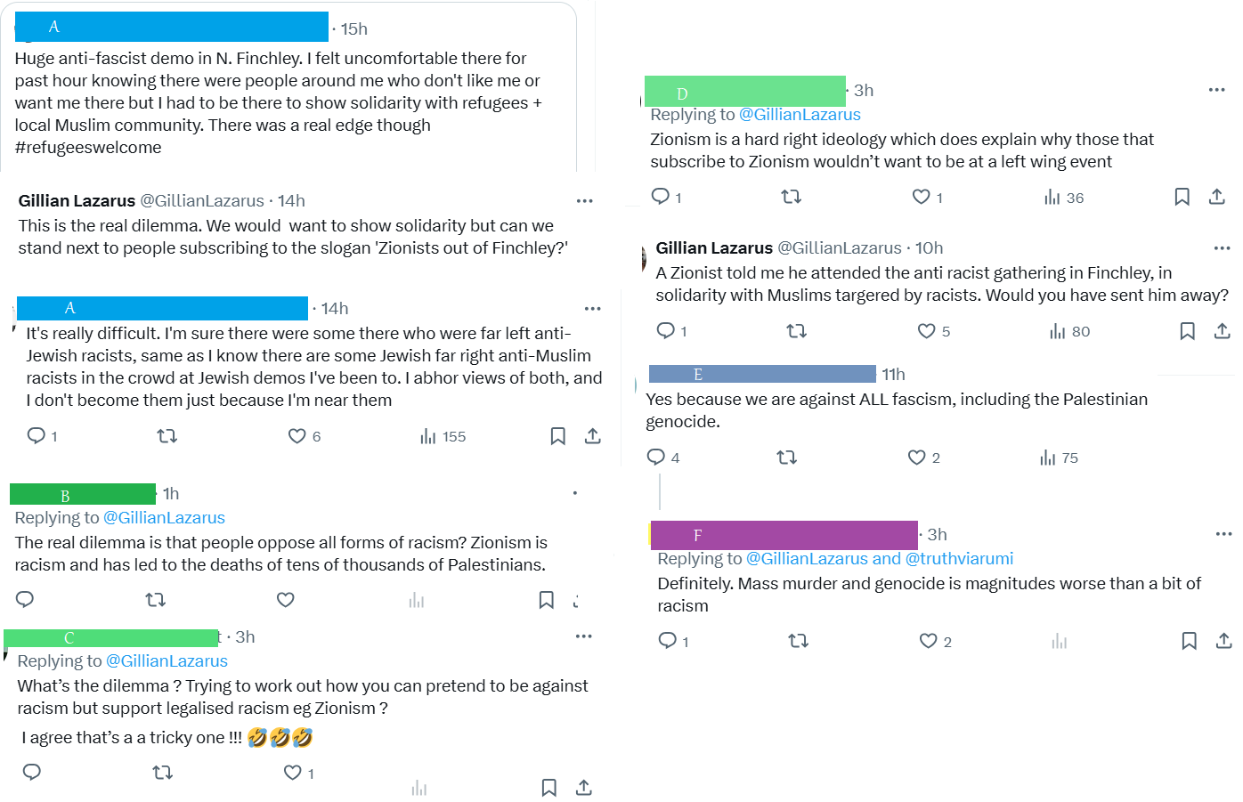Bookmark the 'It's really difficult' tweet
Image resolution: width=1243 pixels, height=802 pixels.
coord(557,436)
